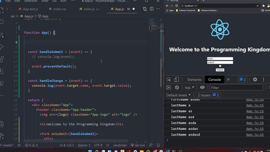This screenshot has height=152, width=270.
Task: Reload the localhost page
Action: pyautogui.click(x=176, y=5)
